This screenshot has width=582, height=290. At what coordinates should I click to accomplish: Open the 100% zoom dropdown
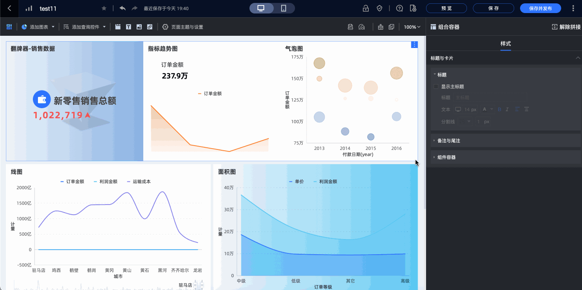412,27
